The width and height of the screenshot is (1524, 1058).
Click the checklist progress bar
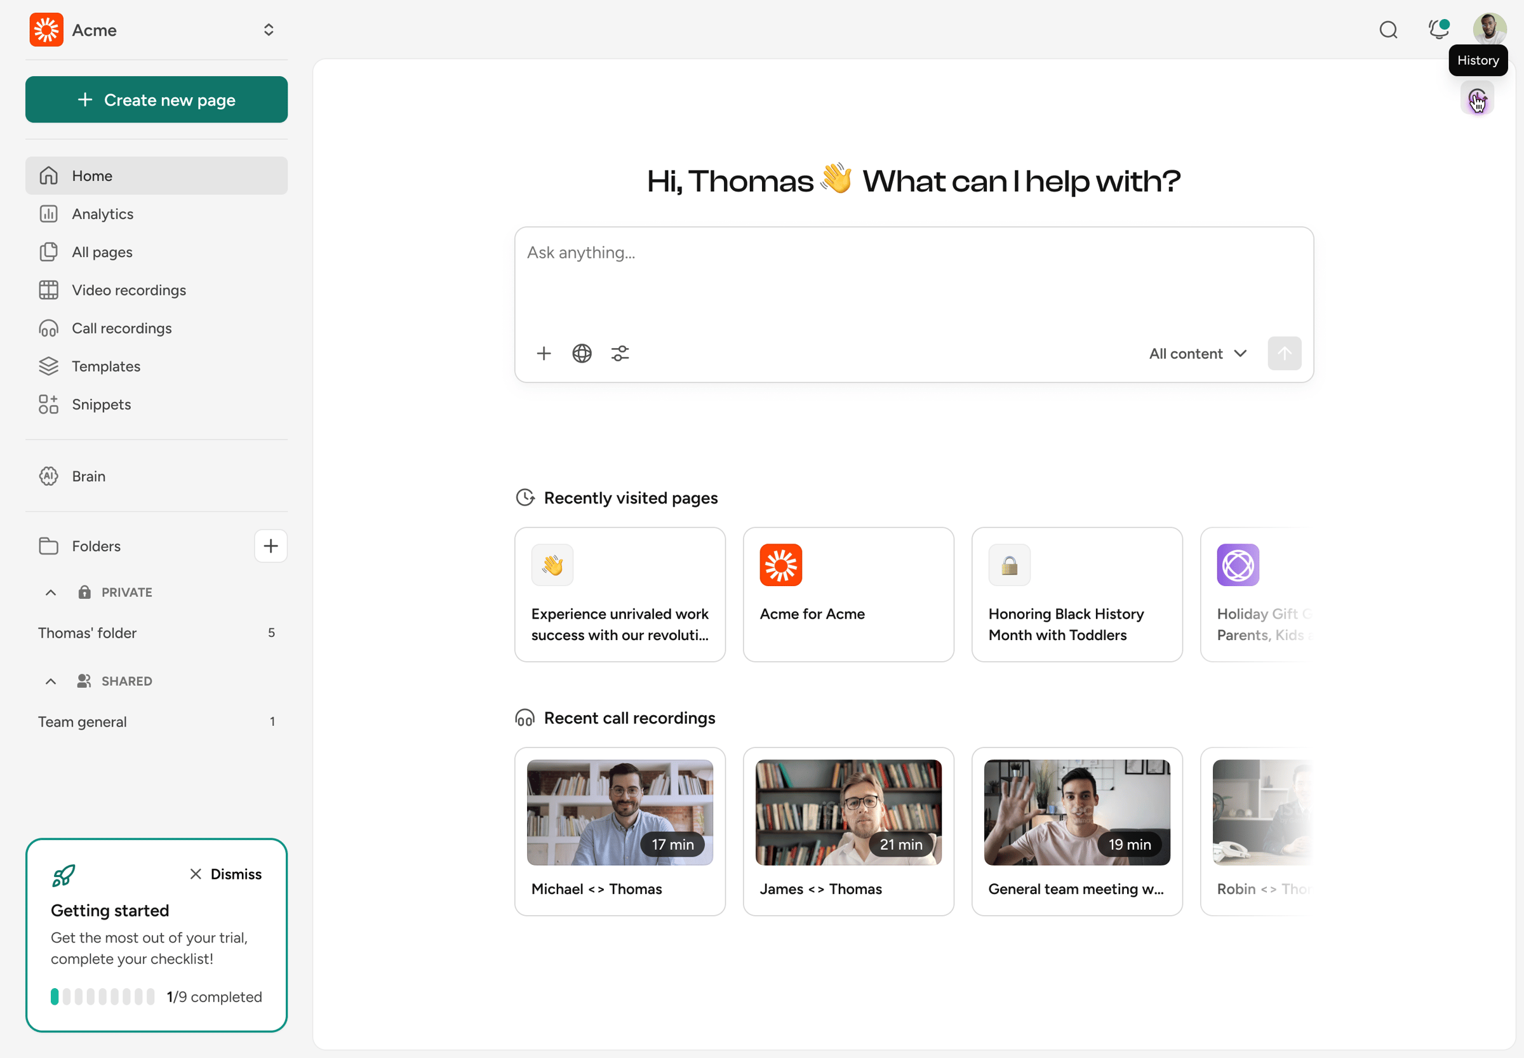tap(103, 996)
